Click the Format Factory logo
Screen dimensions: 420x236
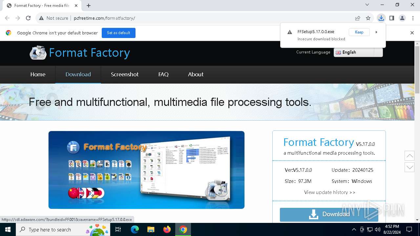click(80, 53)
